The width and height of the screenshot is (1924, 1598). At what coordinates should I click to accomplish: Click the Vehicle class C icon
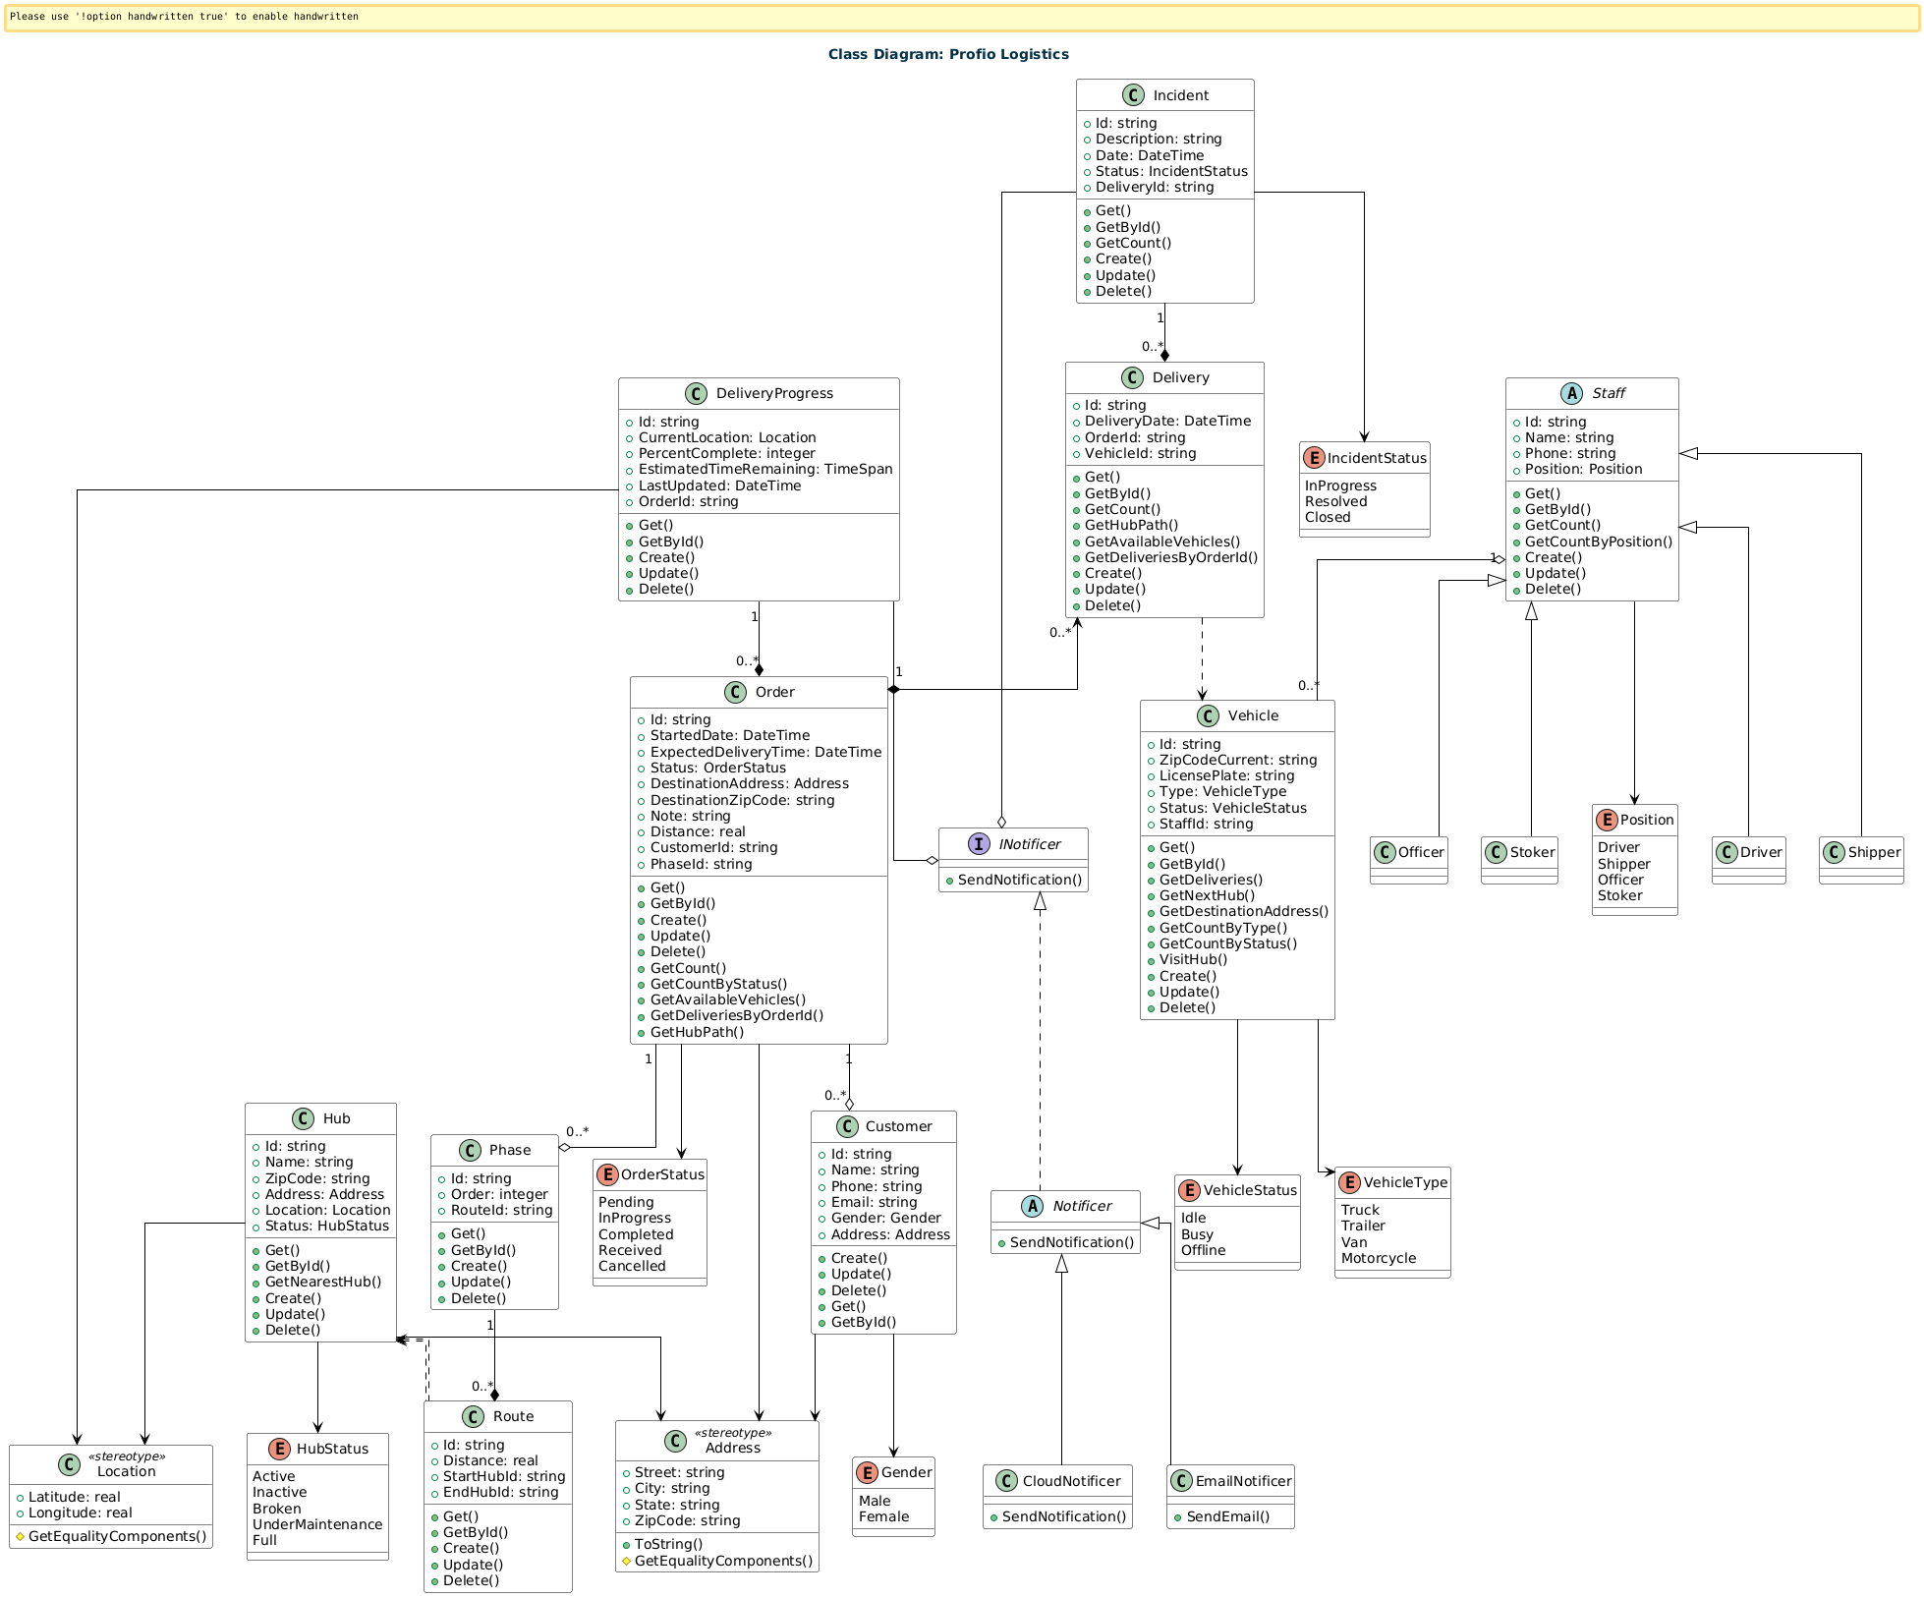point(1208,715)
